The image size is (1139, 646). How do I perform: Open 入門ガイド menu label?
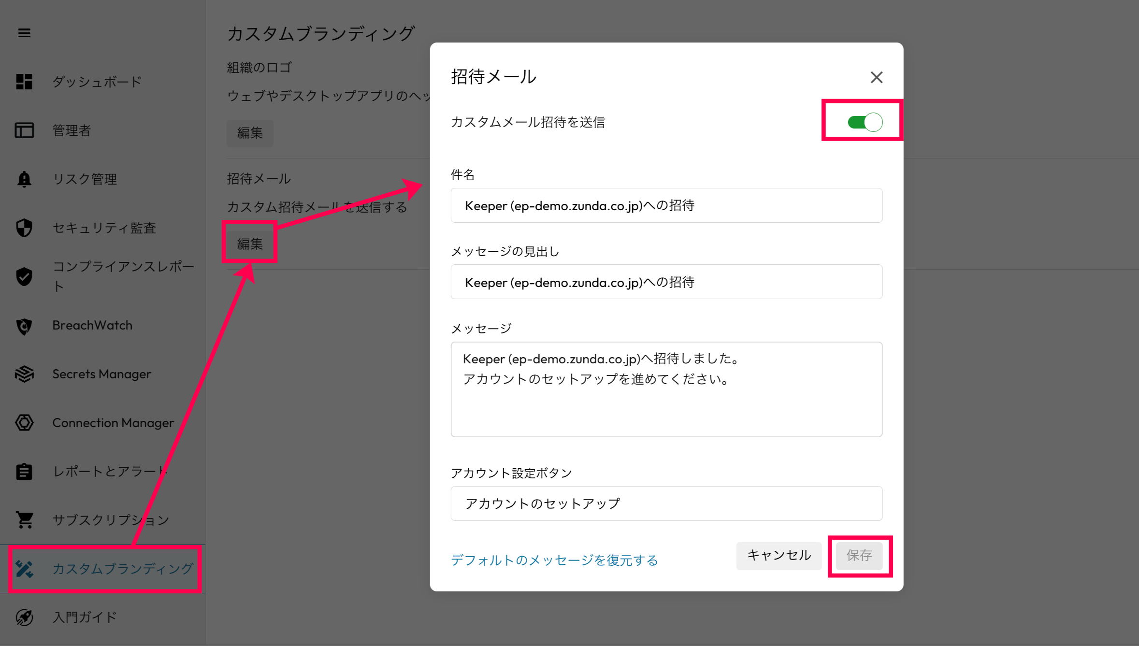point(85,617)
